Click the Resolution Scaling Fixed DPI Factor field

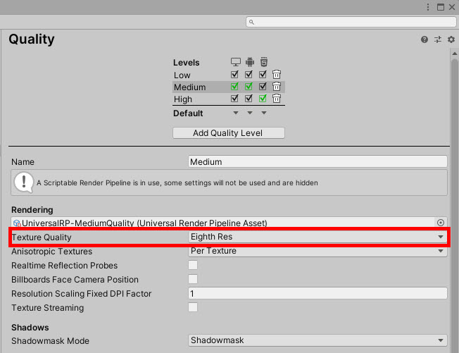317,293
